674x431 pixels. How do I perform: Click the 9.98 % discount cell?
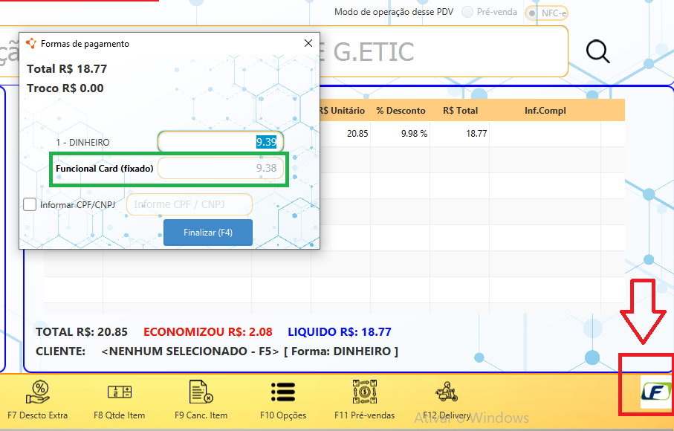[401, 134]
